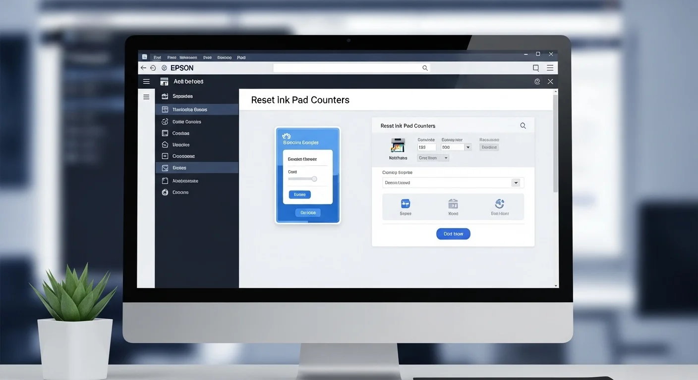The height and width of the screenshot is (380, 698).
Task: Click the 'Cionipp Soprtae' label
Action: pyautogui.click(x=398, y=172)
